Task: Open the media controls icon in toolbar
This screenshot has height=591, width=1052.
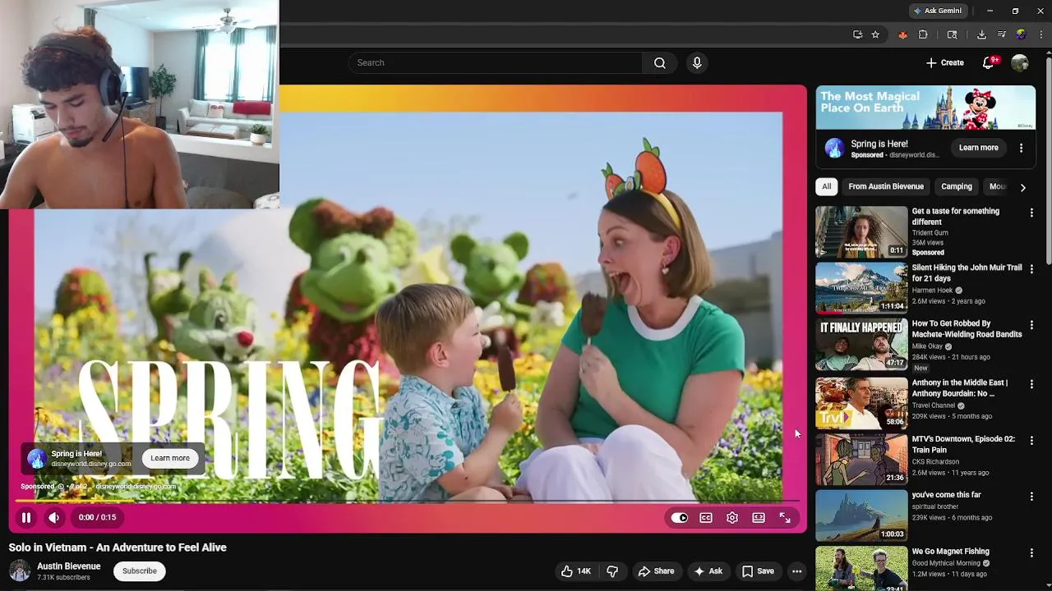Action: coord(1001,34)
